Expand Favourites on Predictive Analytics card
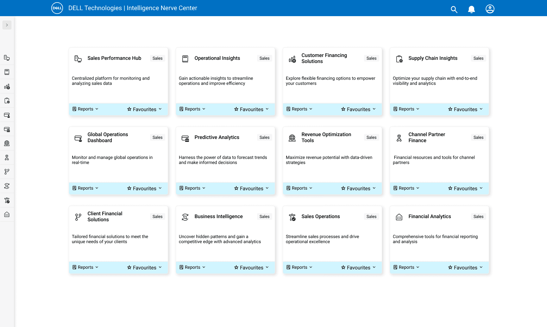The width and height of the screenshot is (547, 327). pyautogui.click(x=252, y=188)
